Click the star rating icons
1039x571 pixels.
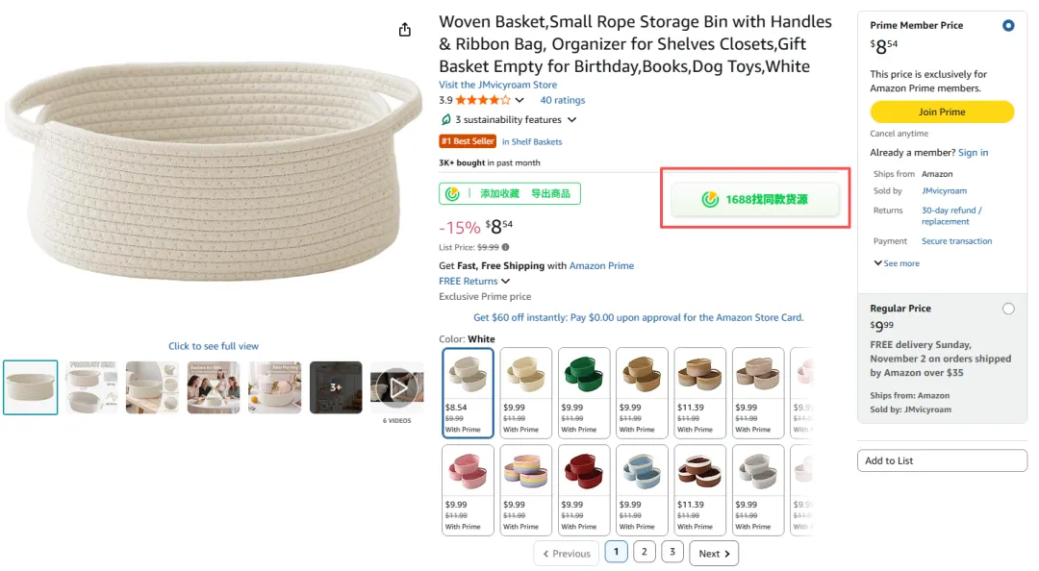coord(483,100)
